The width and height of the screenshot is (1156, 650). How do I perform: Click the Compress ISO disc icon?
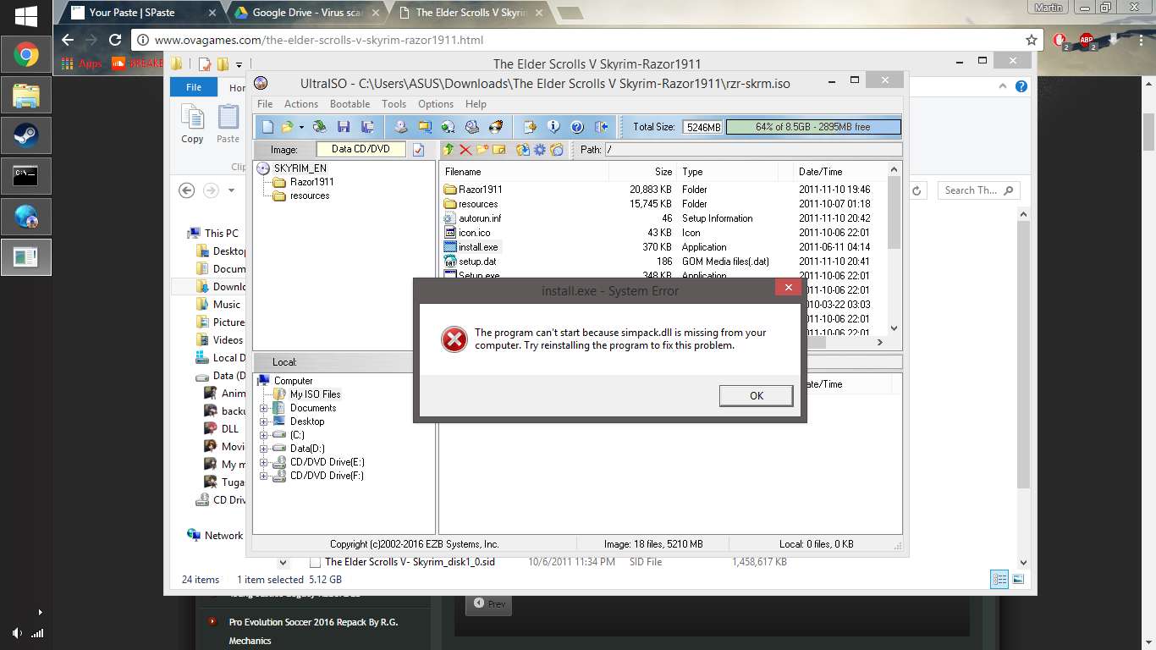(x=448, y=127)
